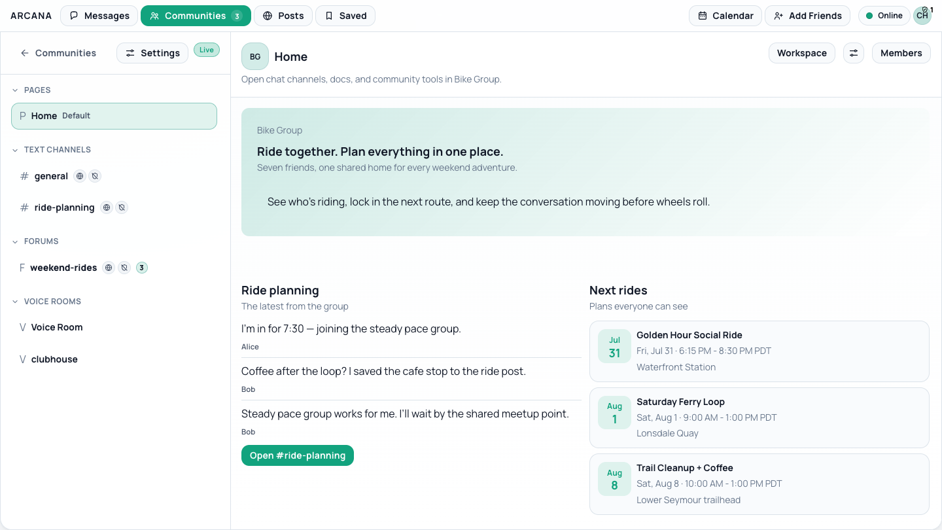This screenshot has height=530, width=942.
Task: Open the Trail Cleanup + Coffee event
Action: tap(759, 484)
